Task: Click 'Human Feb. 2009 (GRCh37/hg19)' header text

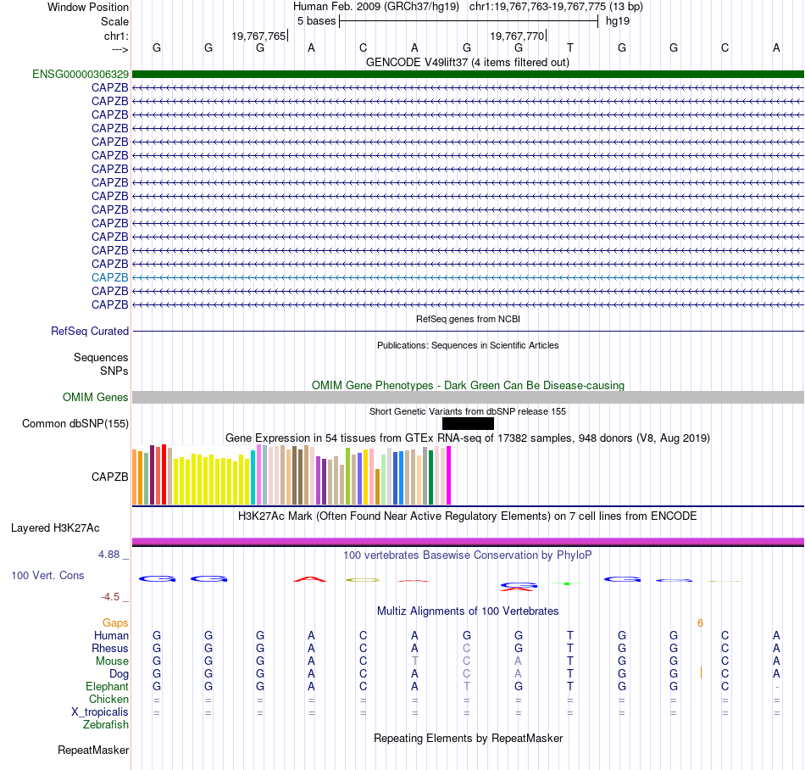Action: (x=375, y=7)
